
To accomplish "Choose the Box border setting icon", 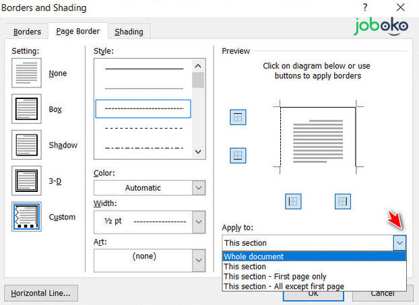I will click(x=26, y=108).
